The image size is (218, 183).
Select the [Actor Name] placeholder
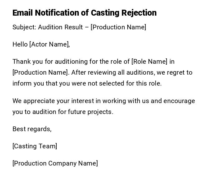(x=49, y=44)
